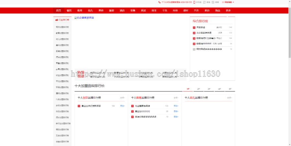Image resolution: width=291 pixels, height=146 pixels.
Task: Open 酒店 in the red navigation bar
Action: [122, 11]
